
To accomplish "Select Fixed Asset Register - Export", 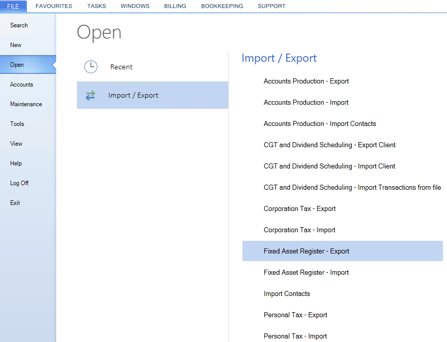I will [342, 251].
